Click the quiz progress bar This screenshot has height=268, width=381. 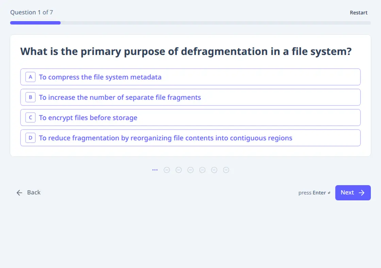[190, 23]
